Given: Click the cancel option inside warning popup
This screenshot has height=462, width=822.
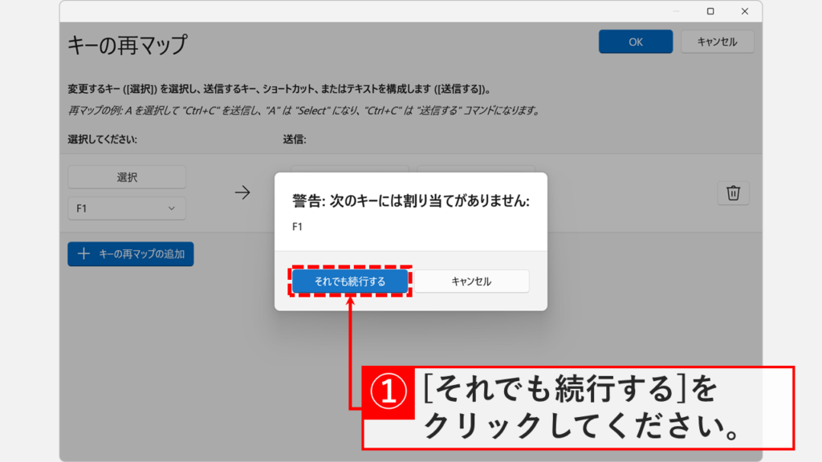Looking at the screenshot, I should 472,281.
